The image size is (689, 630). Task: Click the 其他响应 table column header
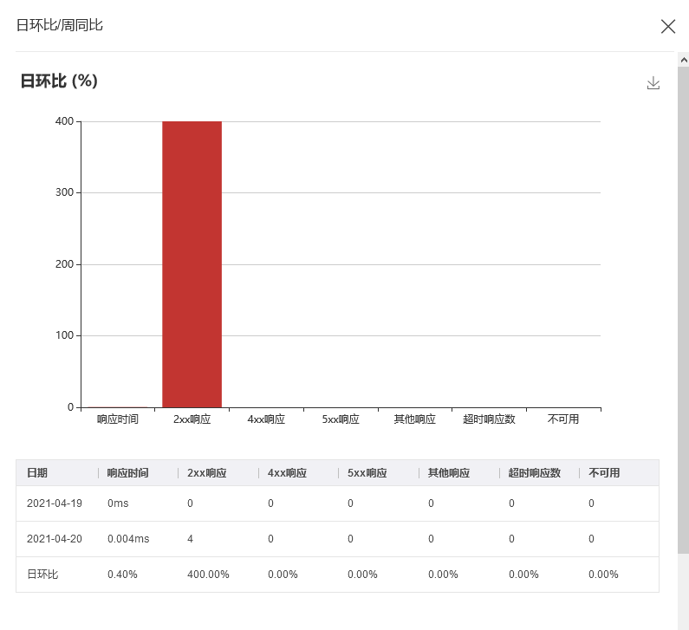pyautogui.click(x=449, y=473)
